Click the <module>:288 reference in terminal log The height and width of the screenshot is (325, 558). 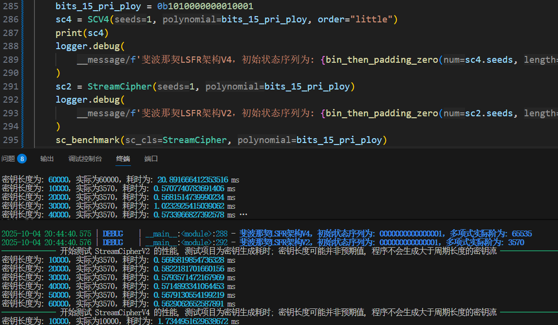pos(202,234)
